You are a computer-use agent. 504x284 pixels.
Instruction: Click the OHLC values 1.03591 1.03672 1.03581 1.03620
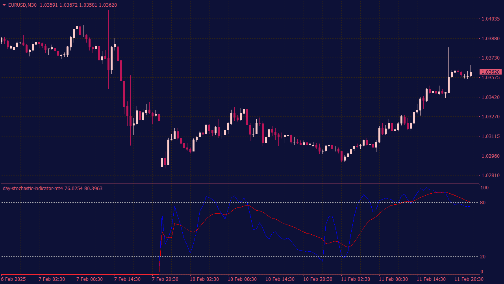click(x=78, y=5)
